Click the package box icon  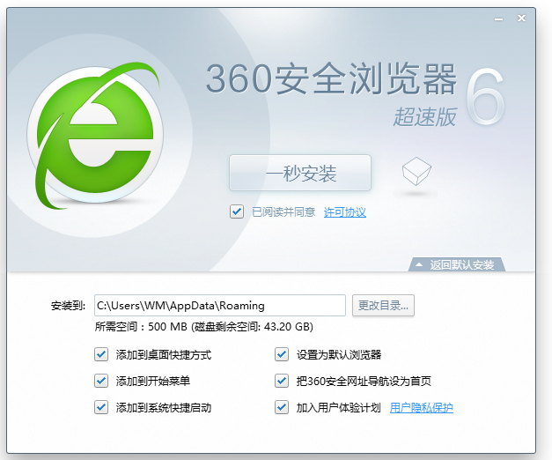coord(416,171)
